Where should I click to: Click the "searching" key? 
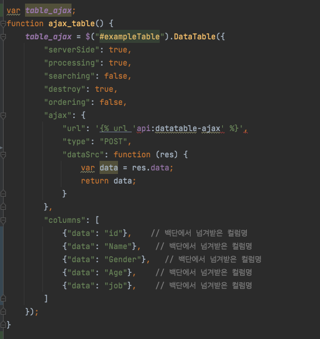[69, 76]
